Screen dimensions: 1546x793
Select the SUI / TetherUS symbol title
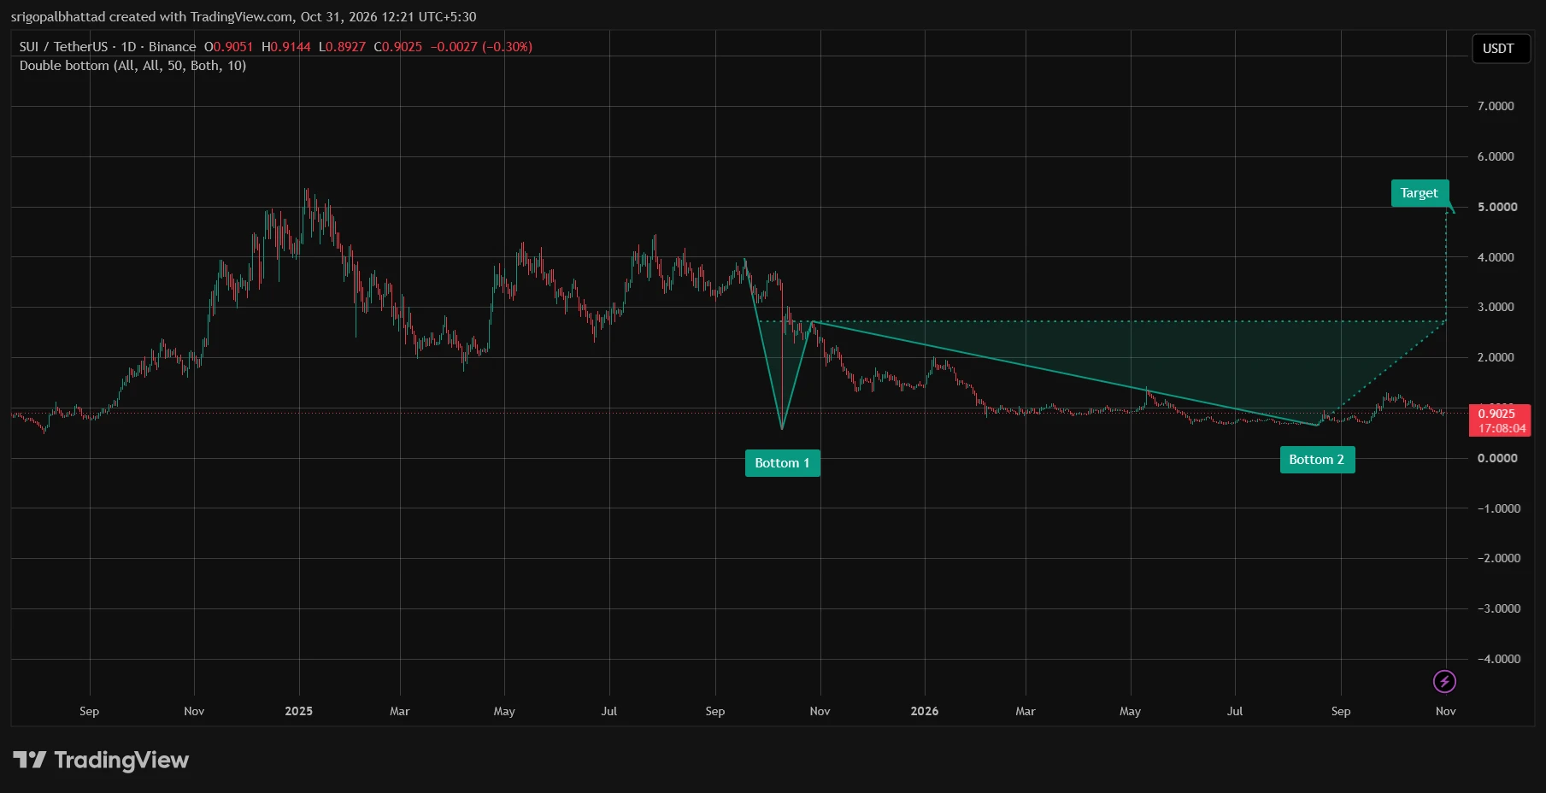(x=108, y=47)
